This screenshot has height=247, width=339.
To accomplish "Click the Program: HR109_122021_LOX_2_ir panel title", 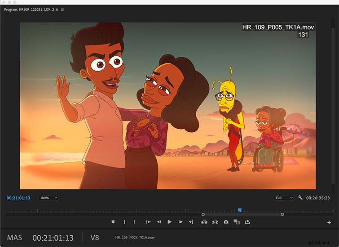I will [31, 9].
